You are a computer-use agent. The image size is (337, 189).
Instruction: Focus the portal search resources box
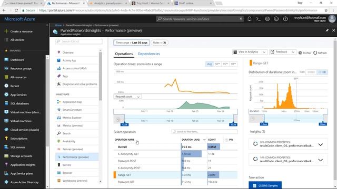[x=200, y=19]
